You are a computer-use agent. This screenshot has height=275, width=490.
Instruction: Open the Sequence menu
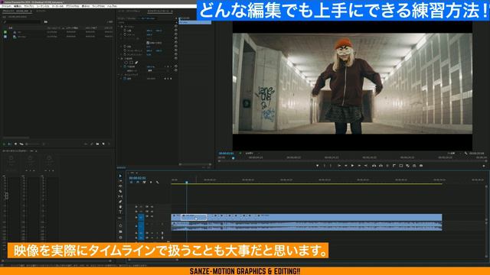pos(43,6)
